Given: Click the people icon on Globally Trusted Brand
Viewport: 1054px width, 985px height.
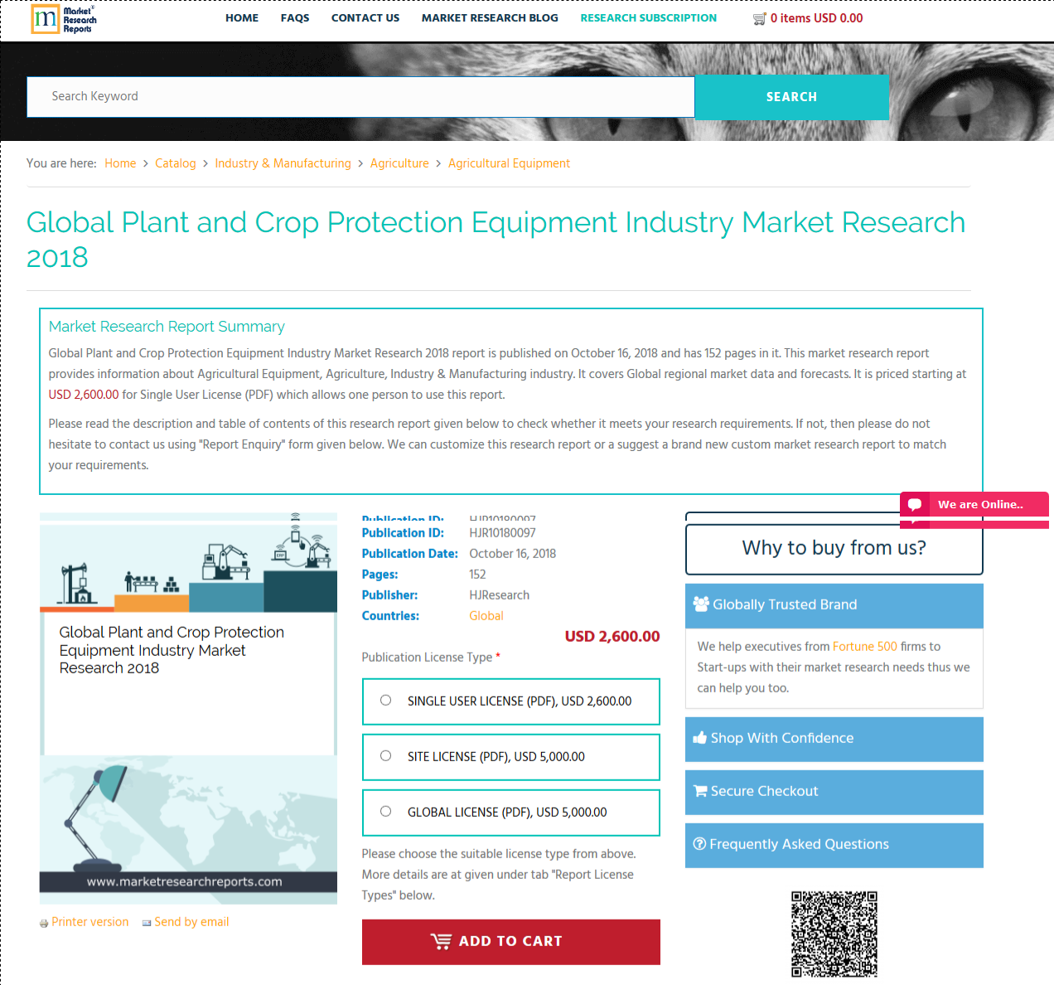Looking at the screenshot, I should (700, 604).
